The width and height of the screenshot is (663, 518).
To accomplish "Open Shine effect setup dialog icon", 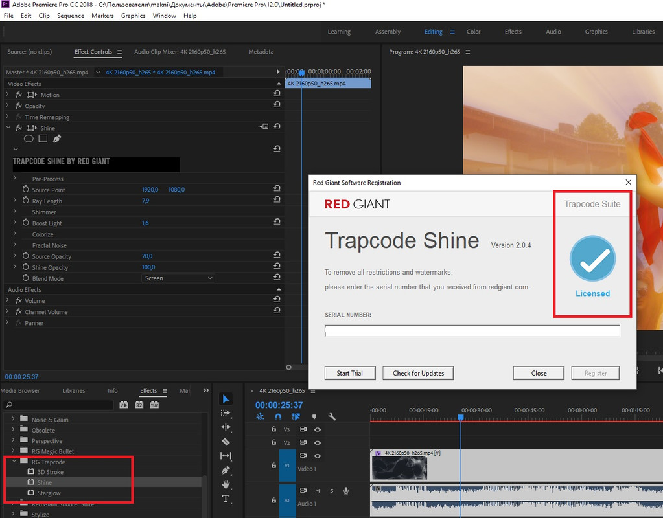I will point(264,126).
